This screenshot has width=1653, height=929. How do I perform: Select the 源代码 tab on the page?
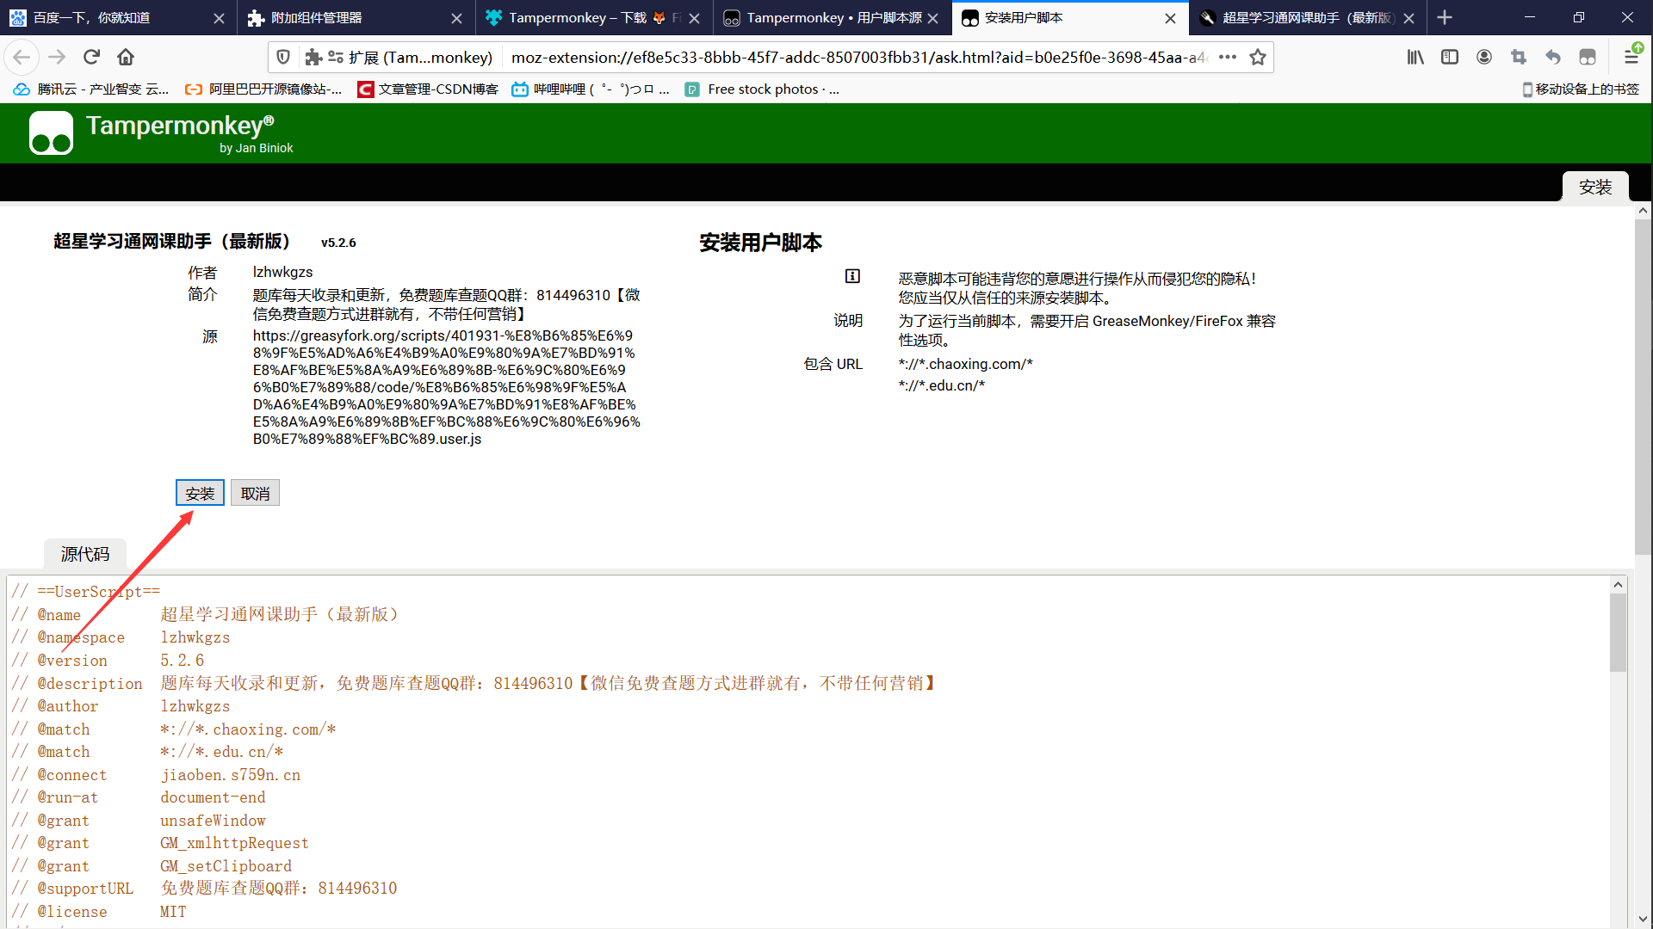click(x=84, y=555)
